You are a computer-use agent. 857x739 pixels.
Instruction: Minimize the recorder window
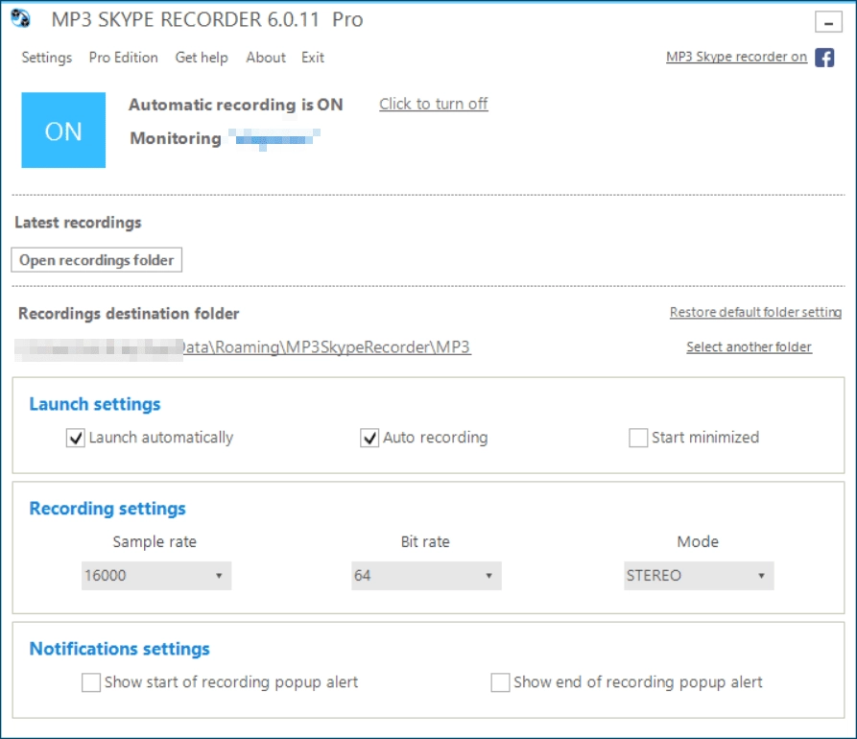pos(828,23)
